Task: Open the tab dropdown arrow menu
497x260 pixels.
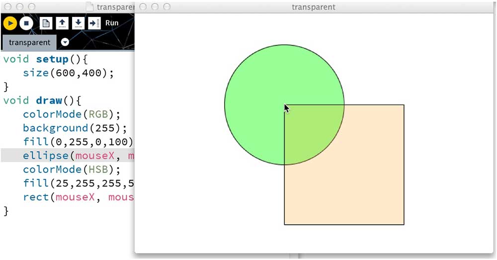Action: click(x=65, y=42)
